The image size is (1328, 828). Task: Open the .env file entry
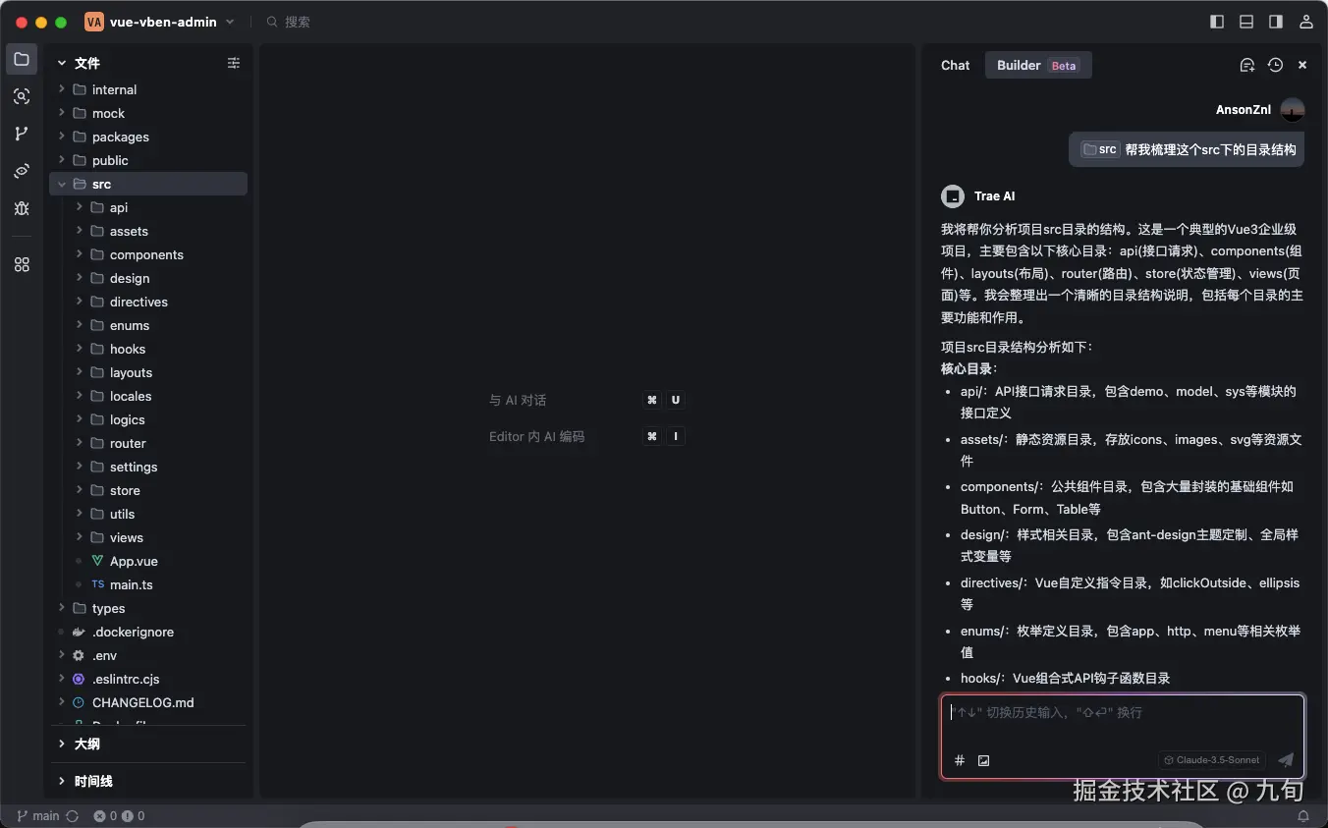(148, 655)
